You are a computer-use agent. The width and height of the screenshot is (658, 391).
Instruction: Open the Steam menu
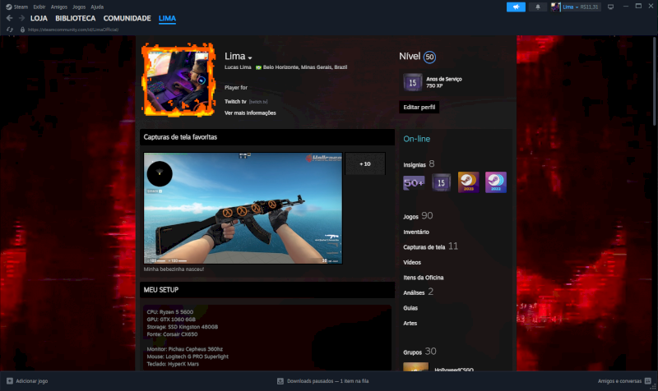tap(21, 7)
